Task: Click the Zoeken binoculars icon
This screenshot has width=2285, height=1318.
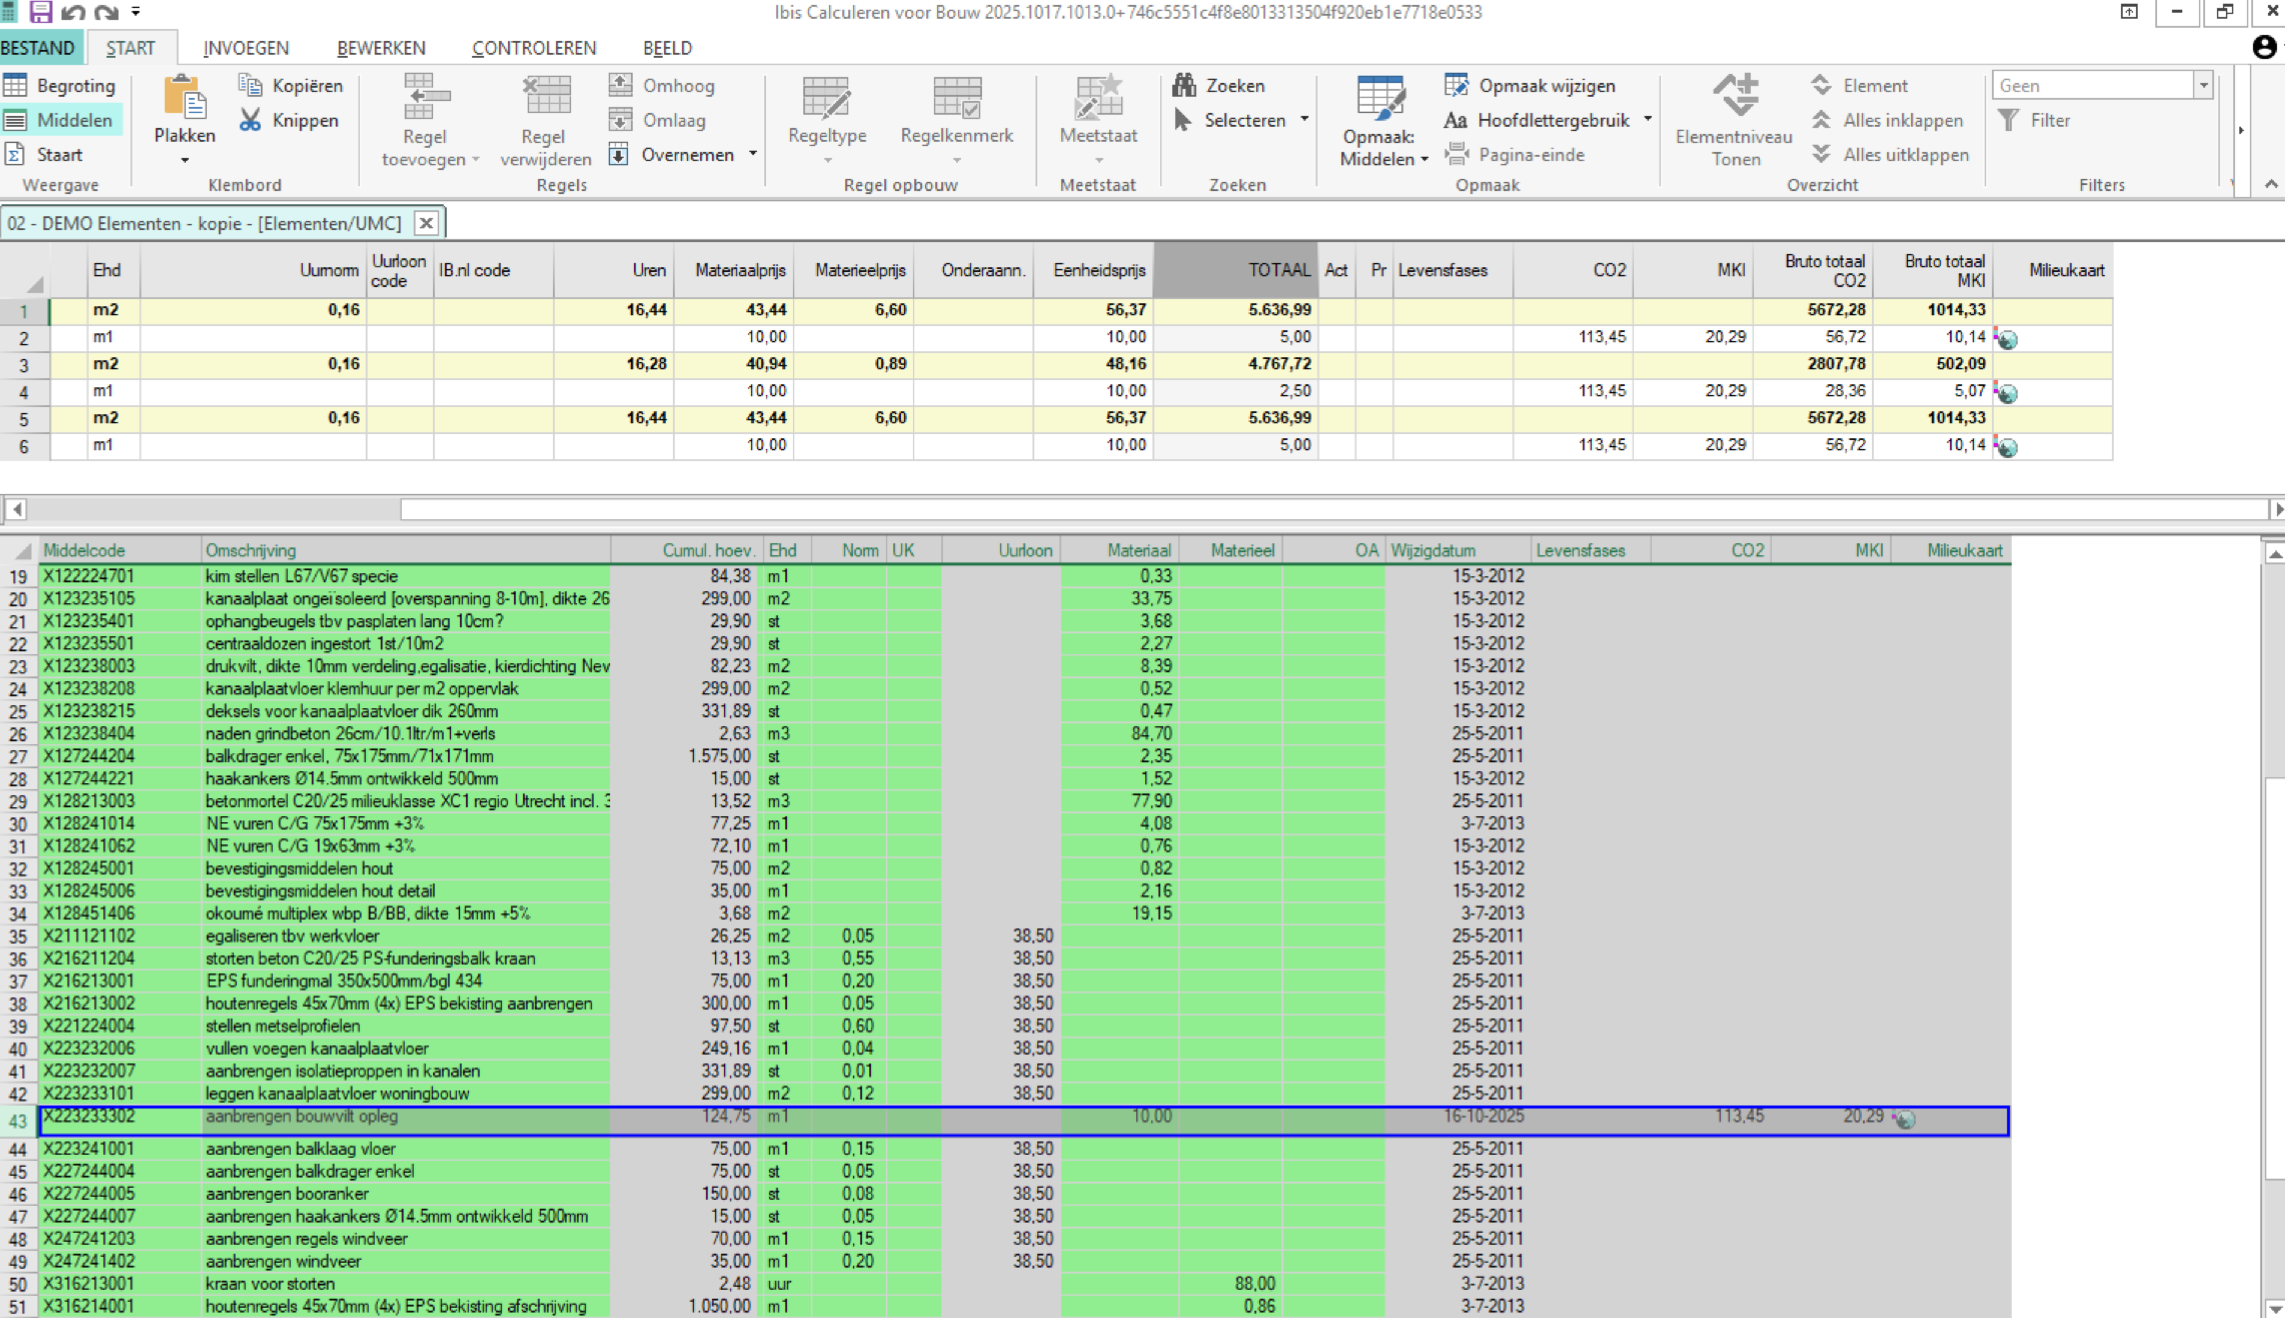Action: (x=1184, y=85)
